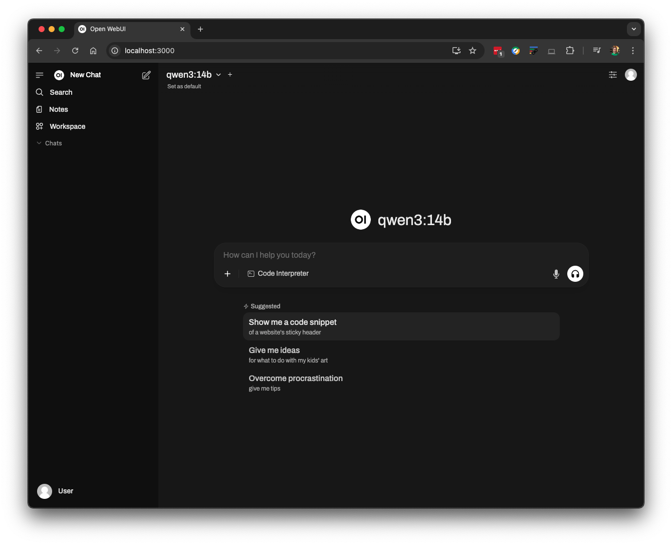Open the chat controls sliders icon
The height and width of the screenshot is (545, 672).
click(x=612, y=75)
